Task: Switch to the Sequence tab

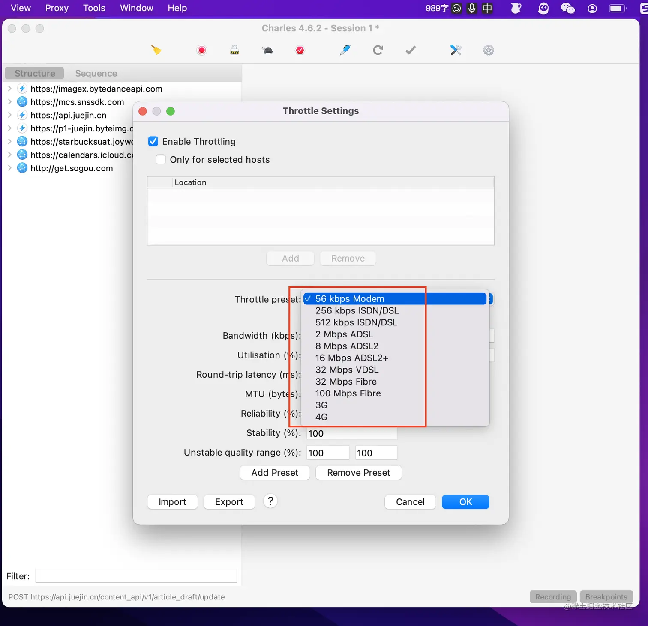Action: click(x=96, y=73)
